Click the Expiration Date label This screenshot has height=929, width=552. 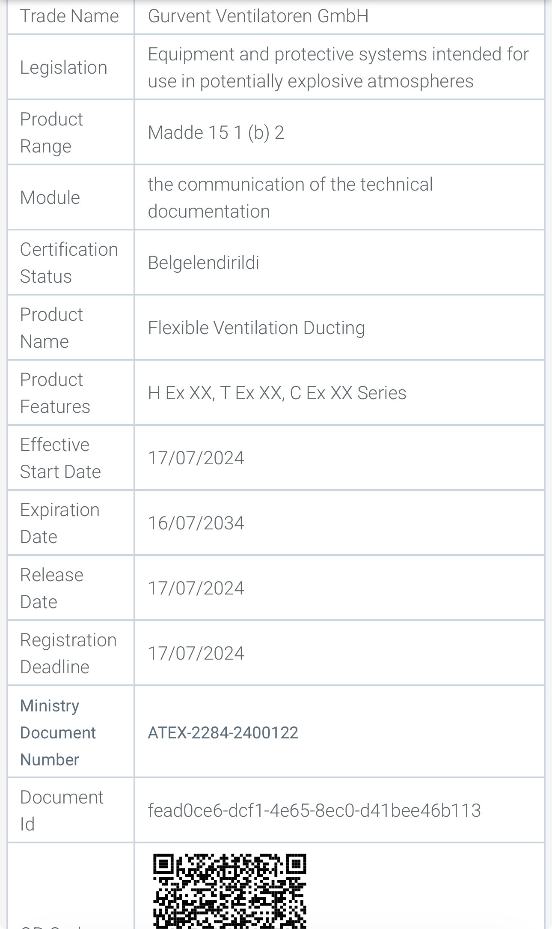point(59,523)
